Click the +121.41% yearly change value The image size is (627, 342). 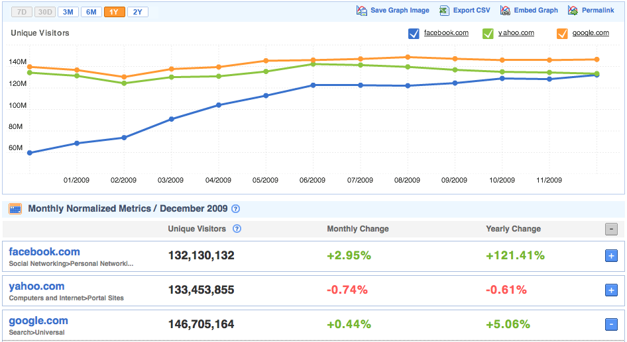[x=516, y=255]
